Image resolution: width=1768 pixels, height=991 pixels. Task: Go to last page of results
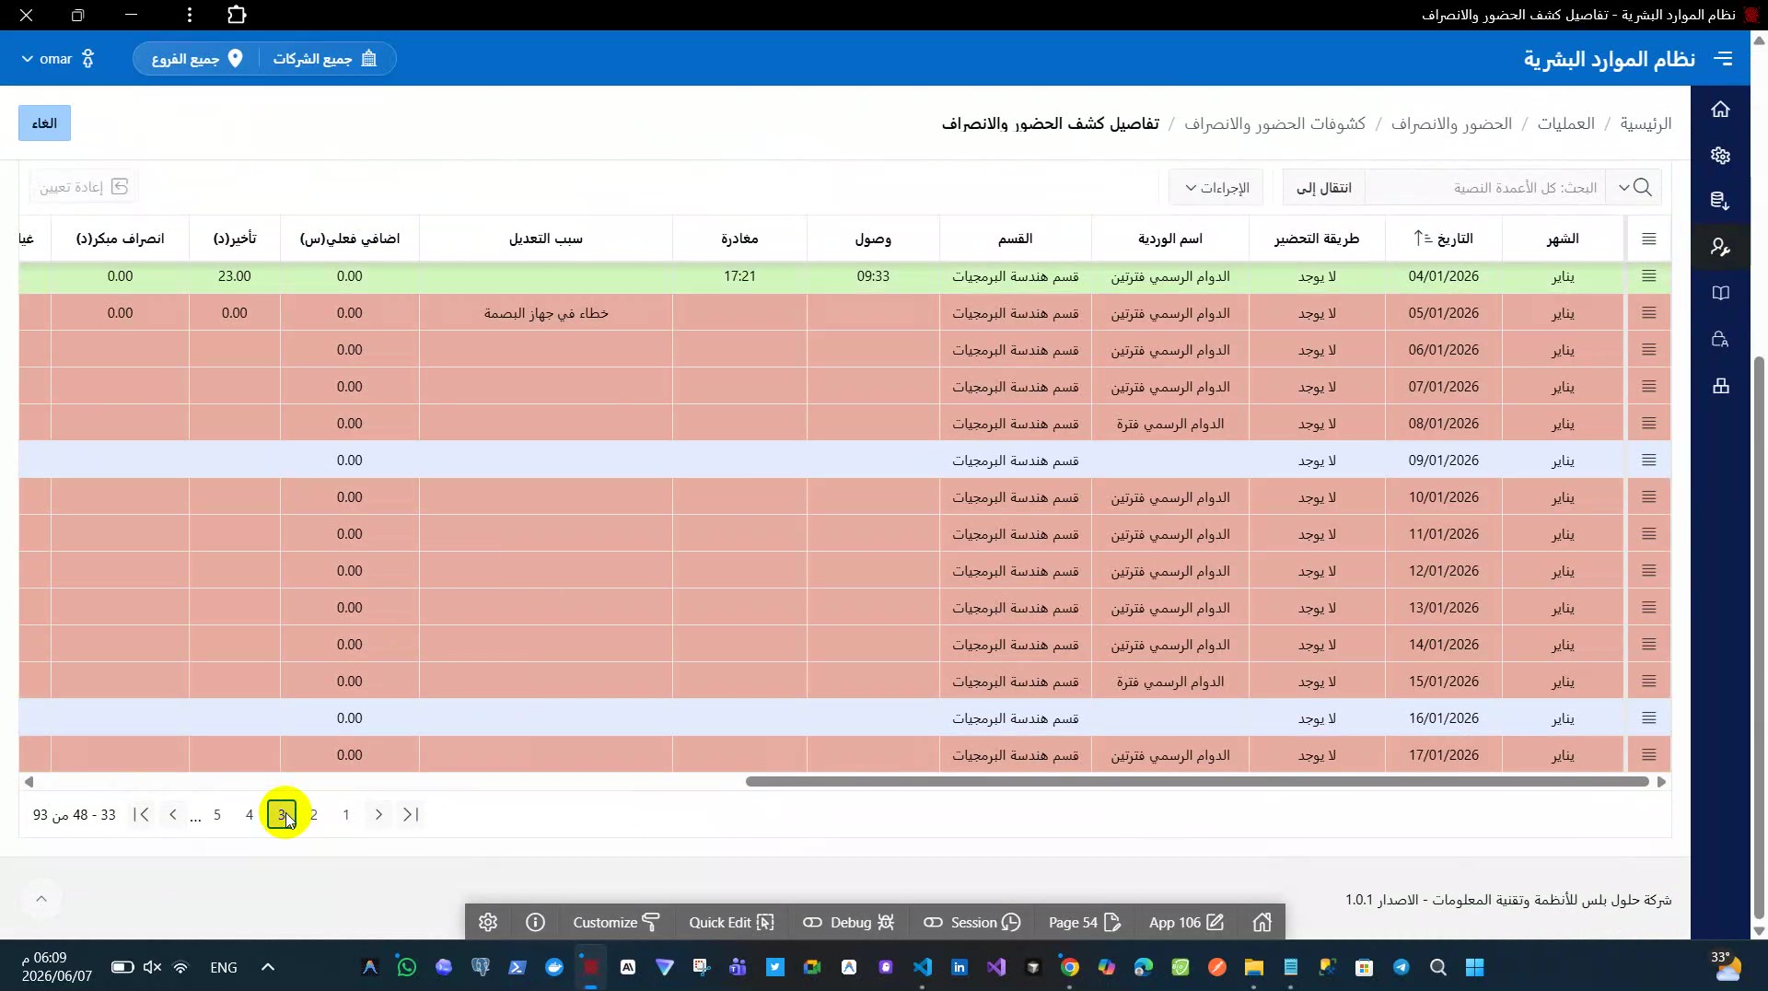(141, 814)
